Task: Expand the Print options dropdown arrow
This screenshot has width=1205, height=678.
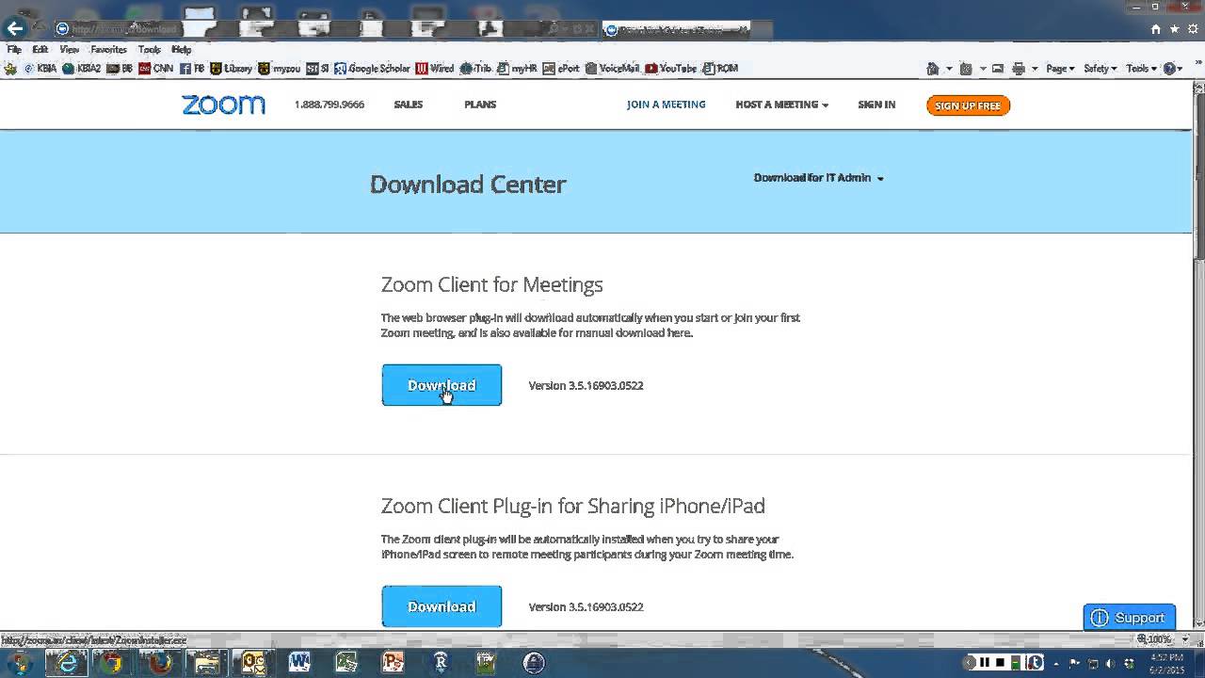Action: tap(1034, 69)
